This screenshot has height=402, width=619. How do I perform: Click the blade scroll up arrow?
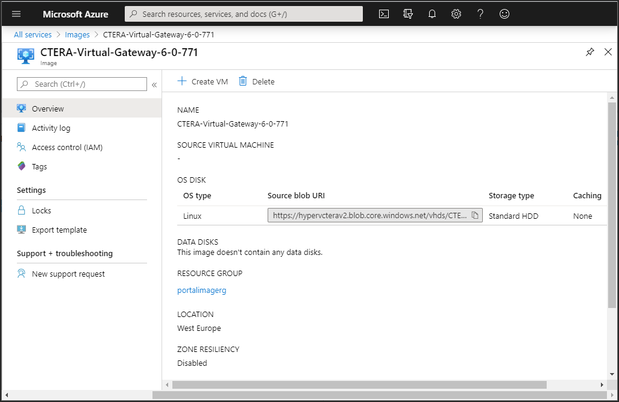tap(612, 97)
